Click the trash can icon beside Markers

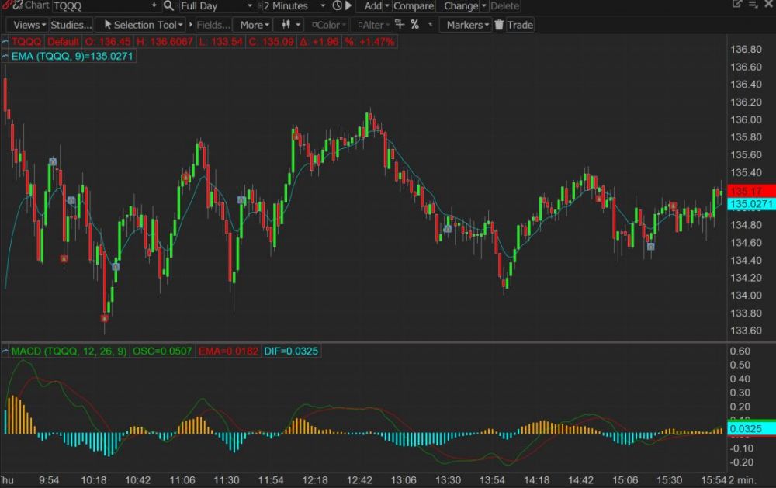(x=500, y=25)
